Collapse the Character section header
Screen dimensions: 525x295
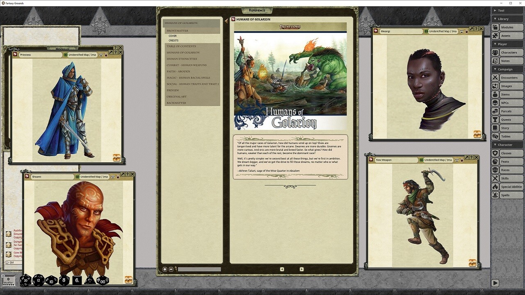tap(507, 145)
